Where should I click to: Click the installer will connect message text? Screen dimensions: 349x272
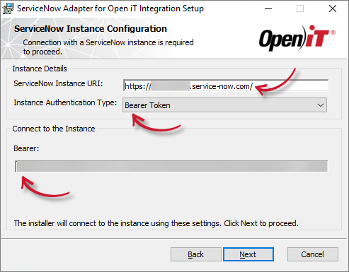pyautogui.click(x=156, y=223)
